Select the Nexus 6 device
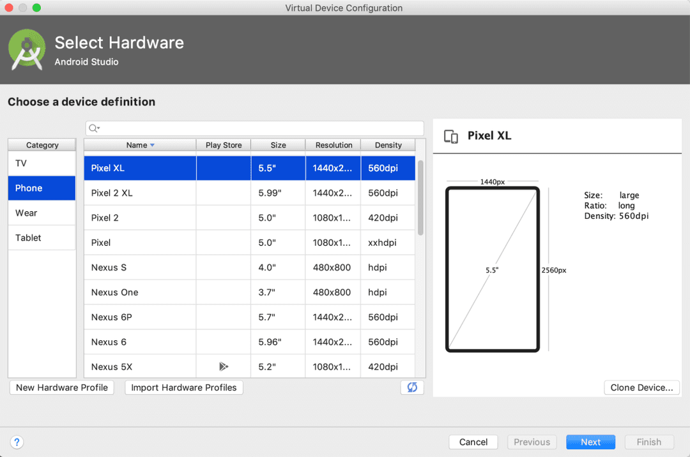This screenshot has height=457, width=690. tap(250, 342)
